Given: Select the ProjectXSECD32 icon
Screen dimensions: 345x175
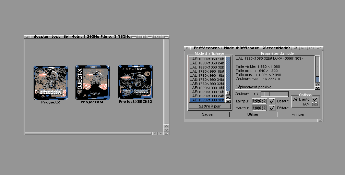Looking at the screenshot, I should [x=135, y=82].
